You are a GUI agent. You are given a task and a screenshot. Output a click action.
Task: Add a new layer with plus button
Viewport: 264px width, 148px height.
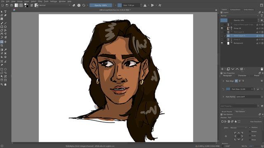tap(222, 69)
